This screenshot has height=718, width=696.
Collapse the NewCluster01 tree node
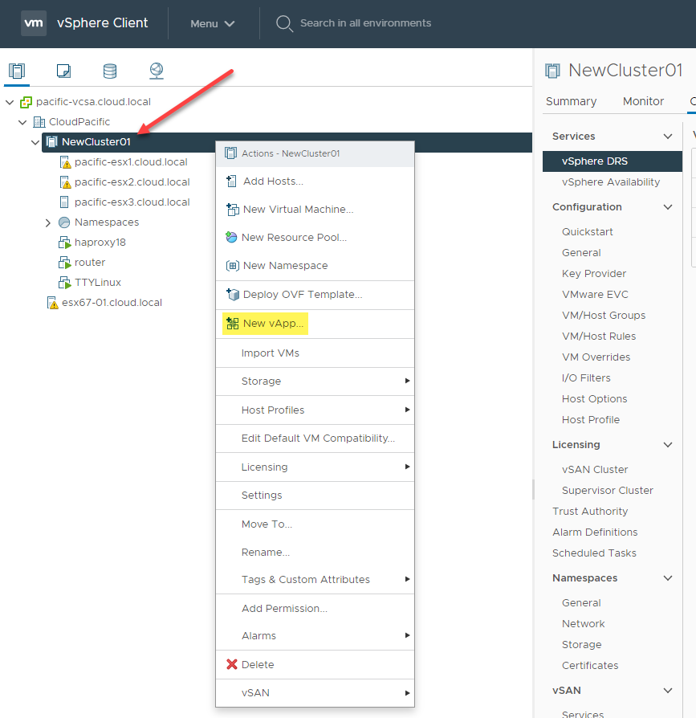tap(35, 142)
